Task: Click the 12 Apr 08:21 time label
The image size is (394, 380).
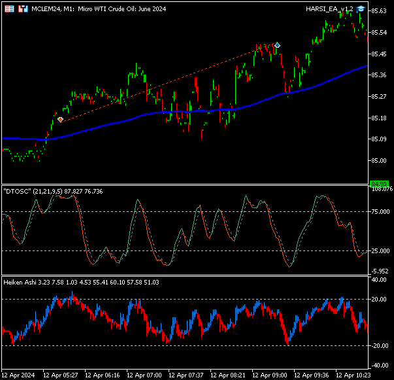Action: click(x=228, y=375)
